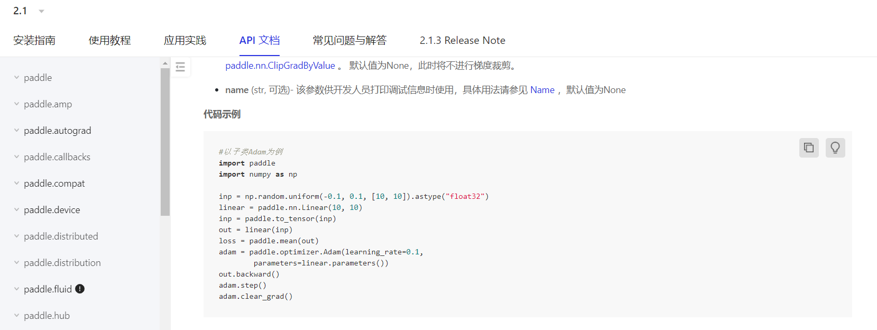The height and width of the screenshot is (330, 877).
Task: Open the 常见问题与解答 tab
Action: [x=349, y=40]
